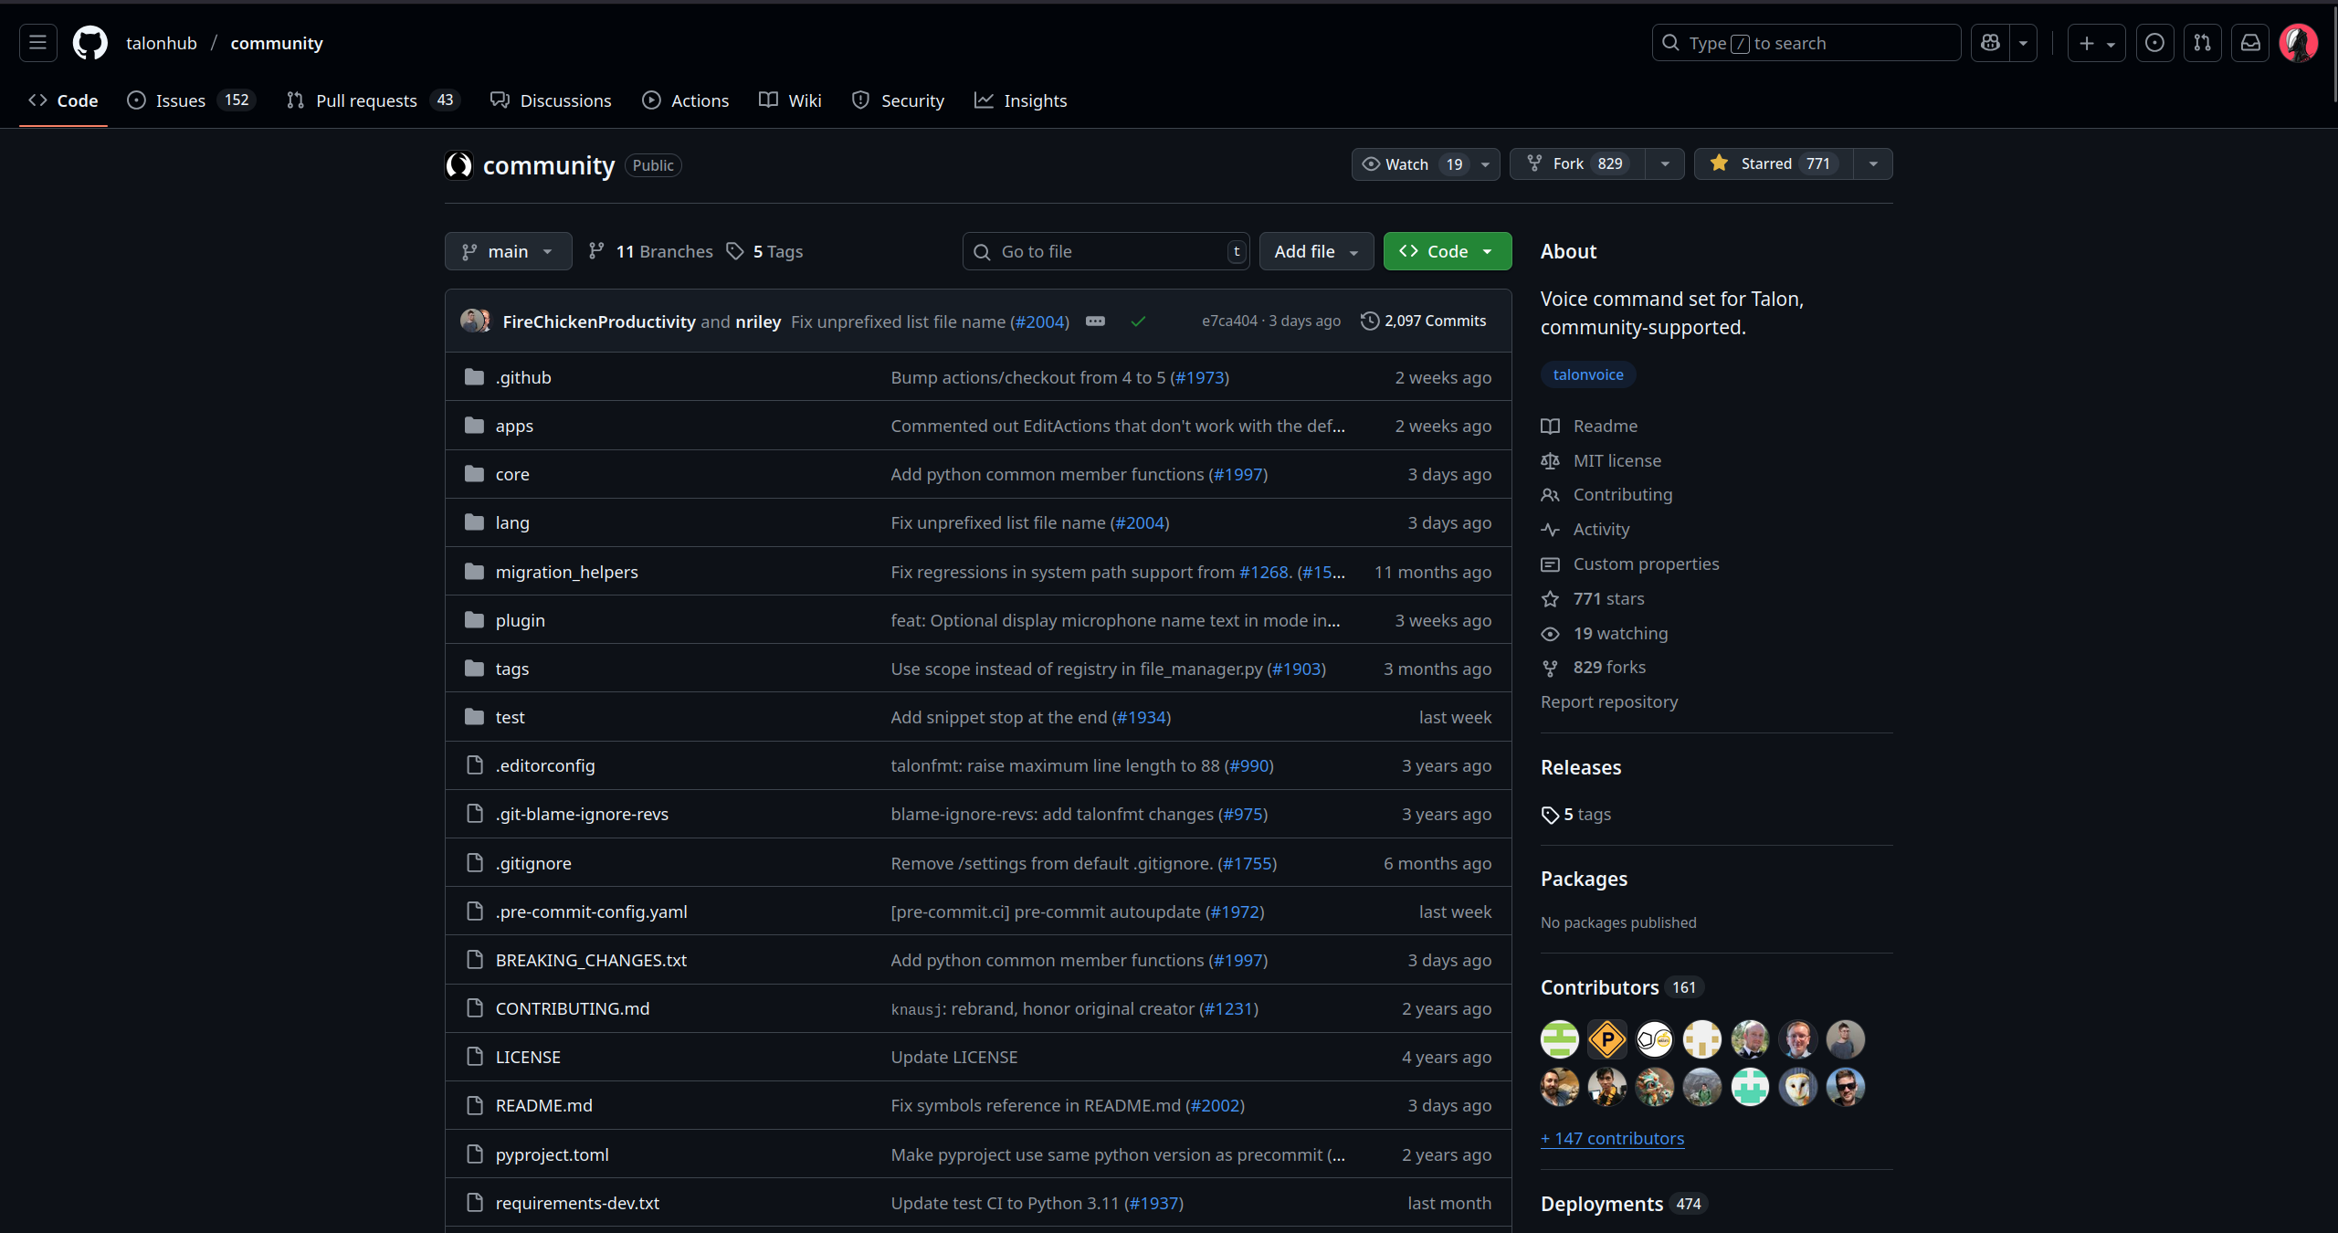Open the 19 watching link
2338x1233 pixels.
1620,634
